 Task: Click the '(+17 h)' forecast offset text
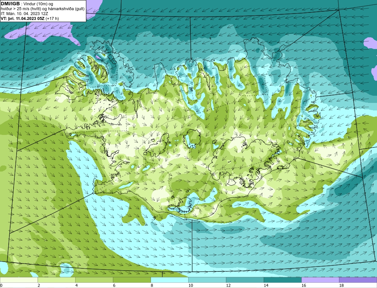[x=52, y=18]
